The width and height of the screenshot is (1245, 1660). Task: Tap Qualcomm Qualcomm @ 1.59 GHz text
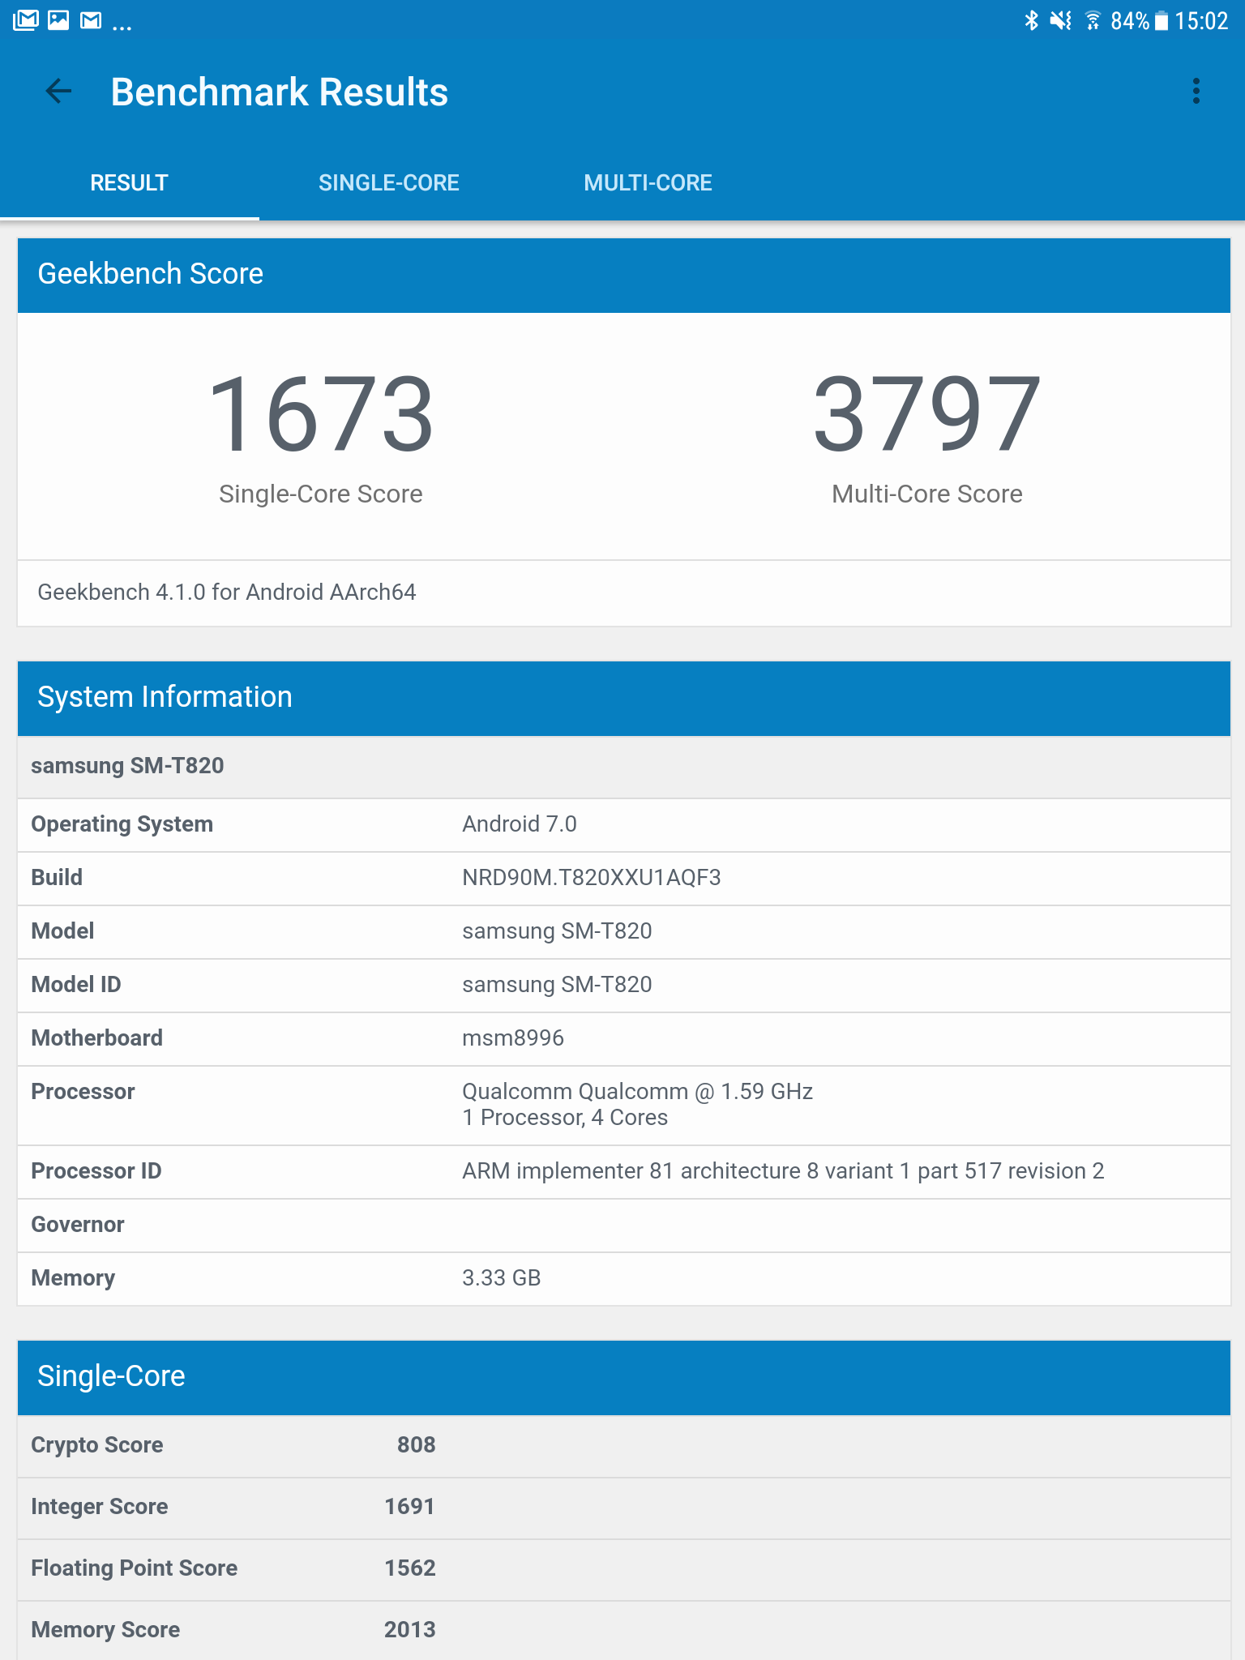click(637, 1092)
